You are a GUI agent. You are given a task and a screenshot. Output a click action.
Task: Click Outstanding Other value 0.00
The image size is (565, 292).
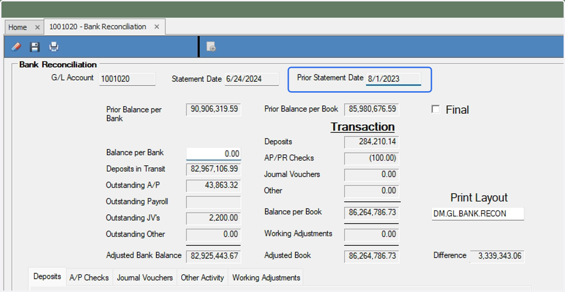(x=213, y=235)
